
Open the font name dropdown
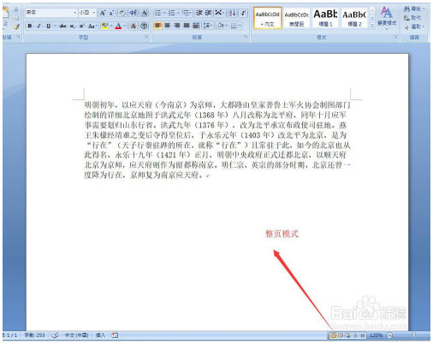point(75,13)
